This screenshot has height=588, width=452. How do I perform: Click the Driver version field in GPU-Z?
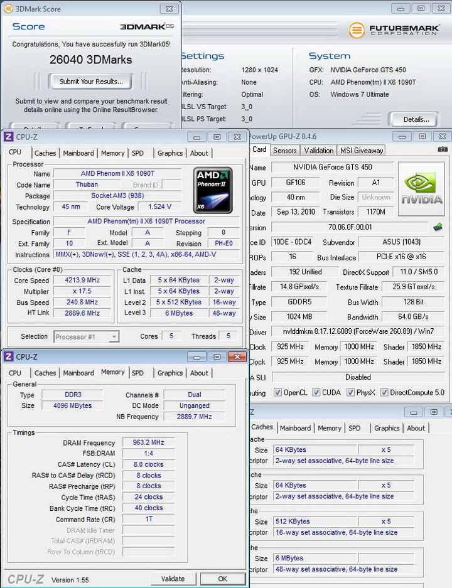click(358, 331)
